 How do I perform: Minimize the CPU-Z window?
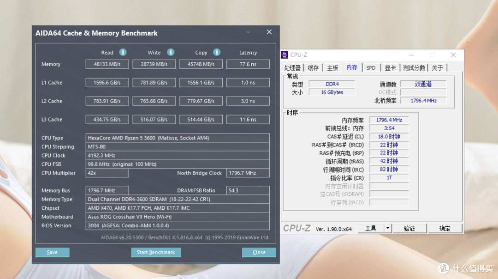[411, 55]
